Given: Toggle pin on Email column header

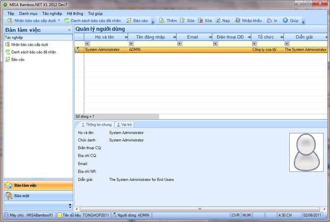Looking at the screenshot, I should pyautogui.click(x=210, y=37).
